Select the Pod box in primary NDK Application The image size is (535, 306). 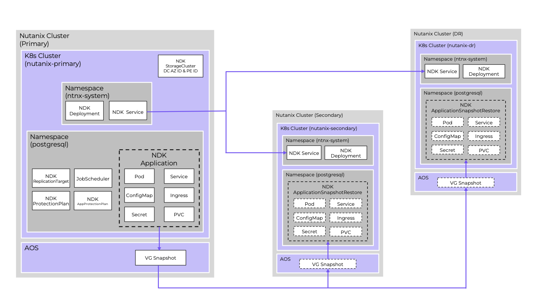pos(139,176)
